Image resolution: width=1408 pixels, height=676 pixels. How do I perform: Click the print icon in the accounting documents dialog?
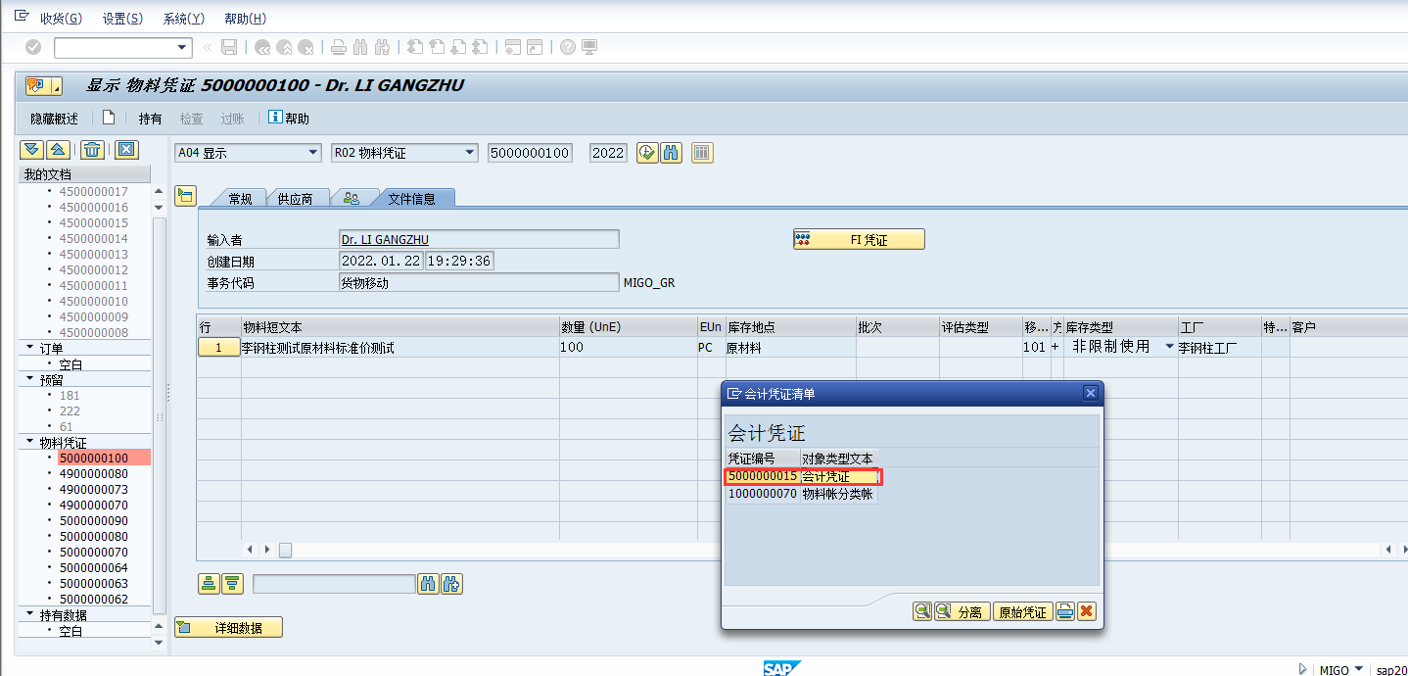click(1063, 610)
